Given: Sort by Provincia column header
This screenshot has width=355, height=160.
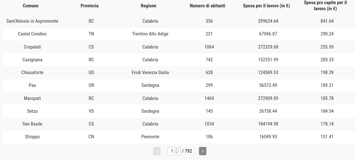Looking at the screenshot, I should coord(89,6).
